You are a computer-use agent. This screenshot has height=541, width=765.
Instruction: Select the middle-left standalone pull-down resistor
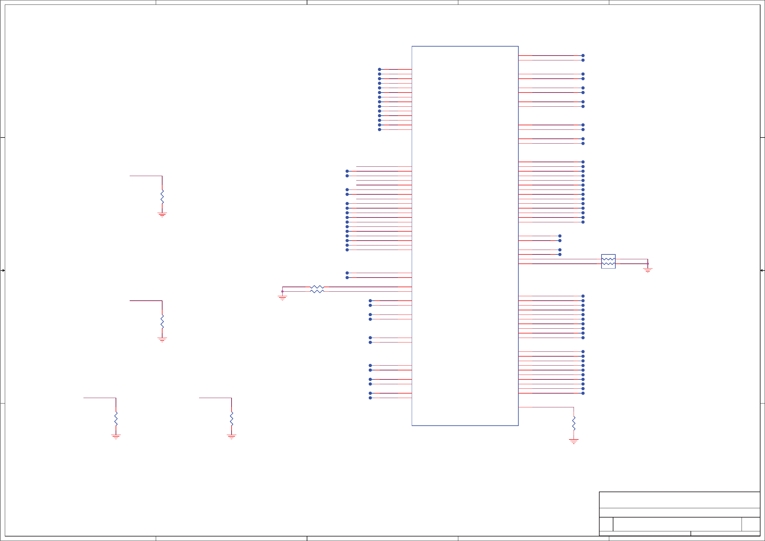[x=162, y=321]
